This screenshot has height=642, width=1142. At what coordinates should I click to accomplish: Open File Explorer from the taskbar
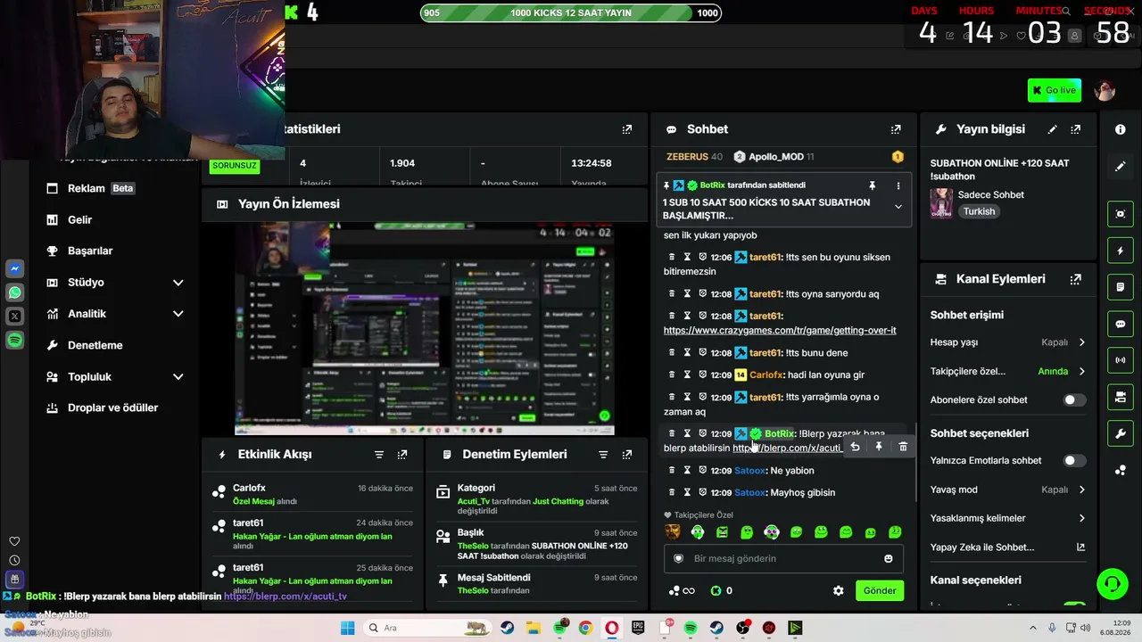(534, 628)
